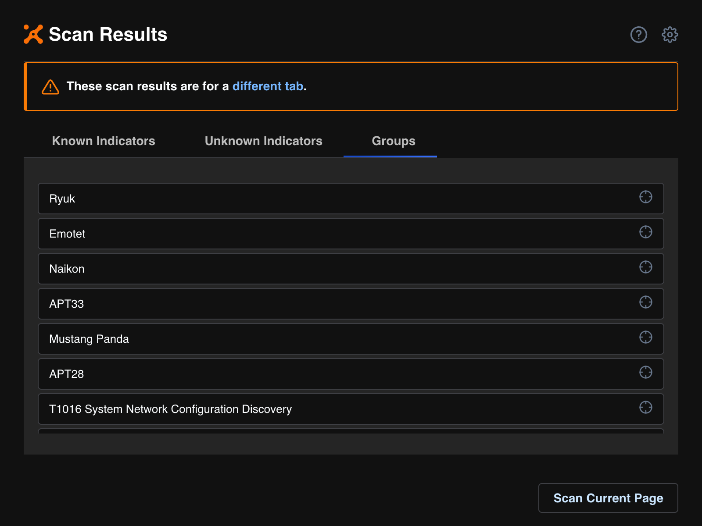Select the Ryuk group name

click(62, 199)
